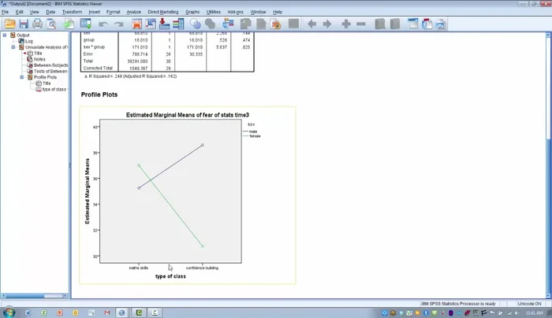Open the Utilities menu
The width and height of the screenshot is (552, 318).
(x=214, y=12)
